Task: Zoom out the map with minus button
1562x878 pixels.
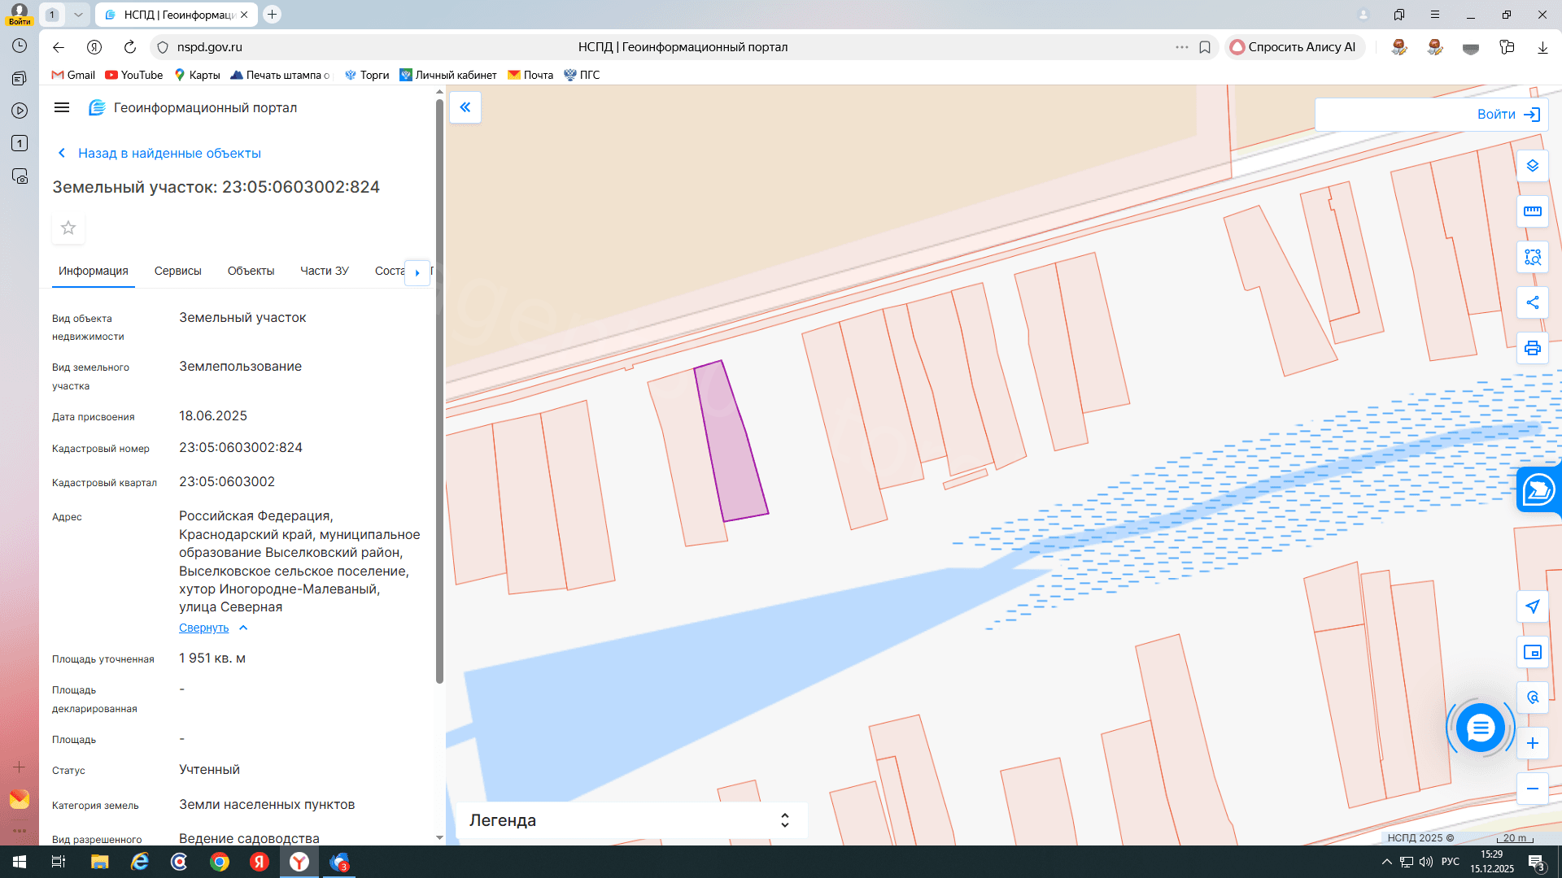Action: click(x=1532, y=789)
